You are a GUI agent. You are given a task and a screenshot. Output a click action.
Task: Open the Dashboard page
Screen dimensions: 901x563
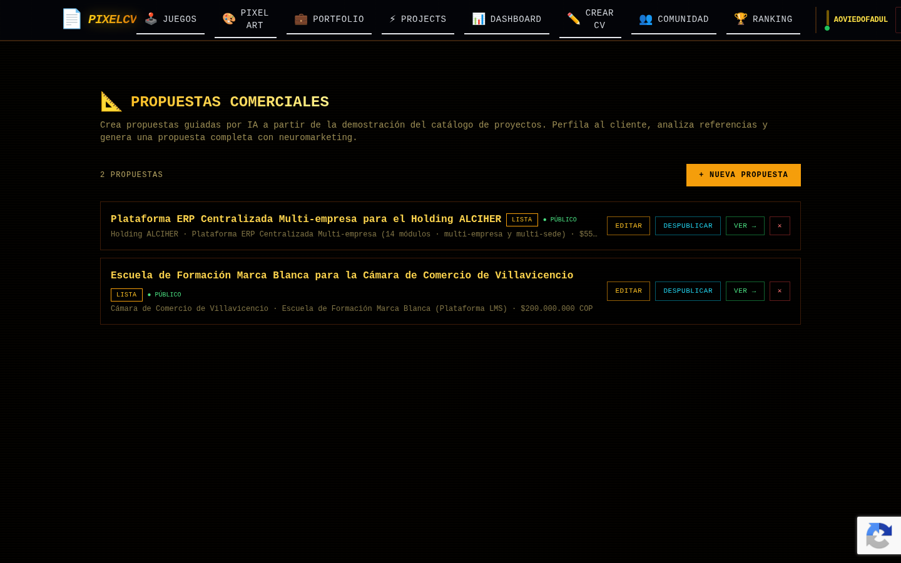507,19
